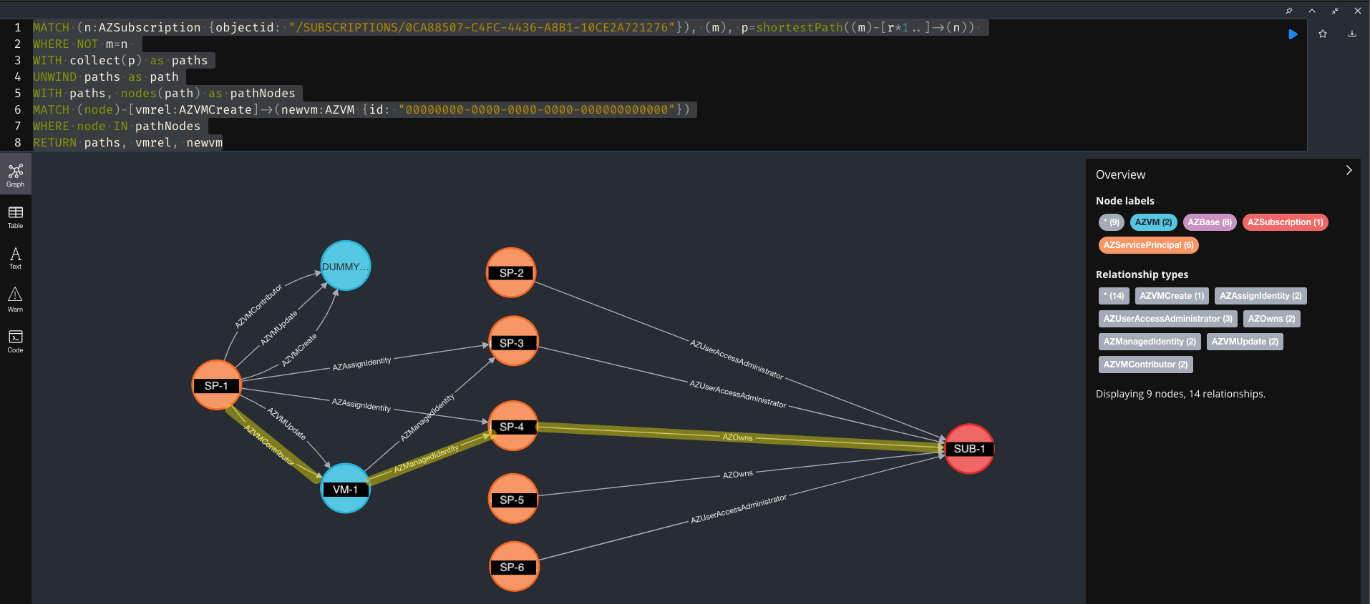Click the SP-4 node in the graph
Viewport: 1370px width, 604px height.
tap(512, 426)
